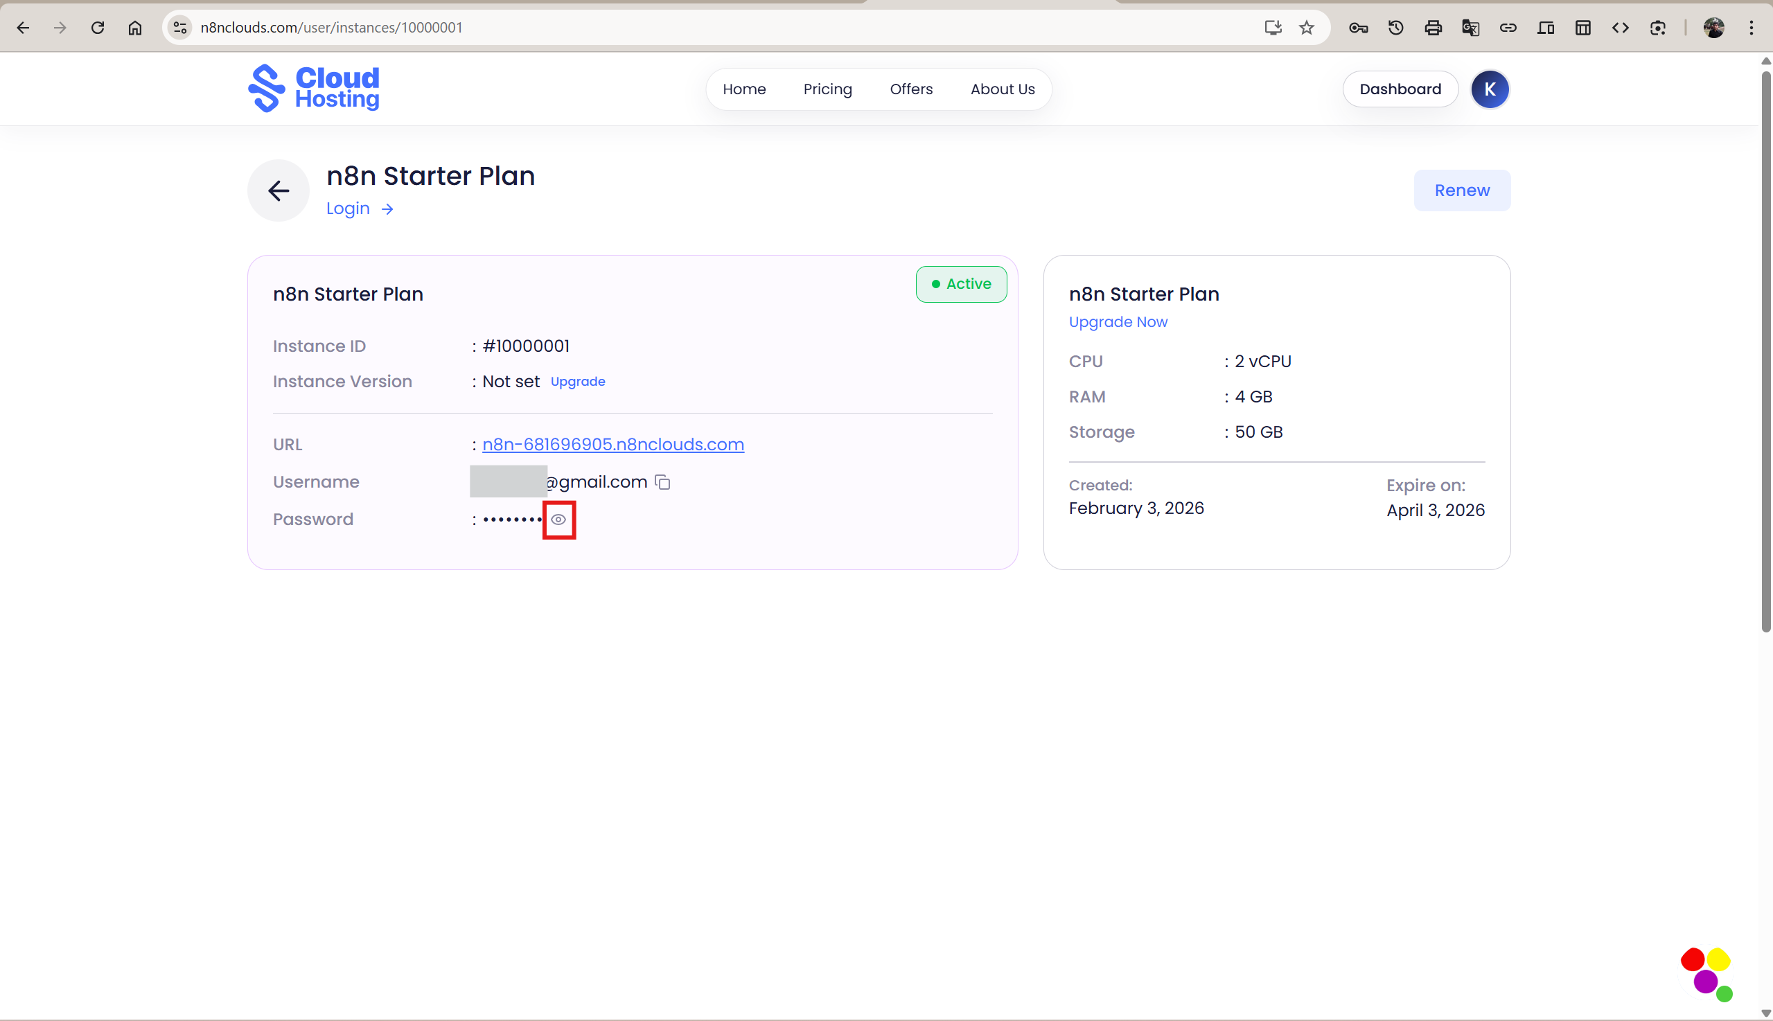1773x1021 pixels.
Task: Click the Cloud Hosting logo
Action: point(313,89)
